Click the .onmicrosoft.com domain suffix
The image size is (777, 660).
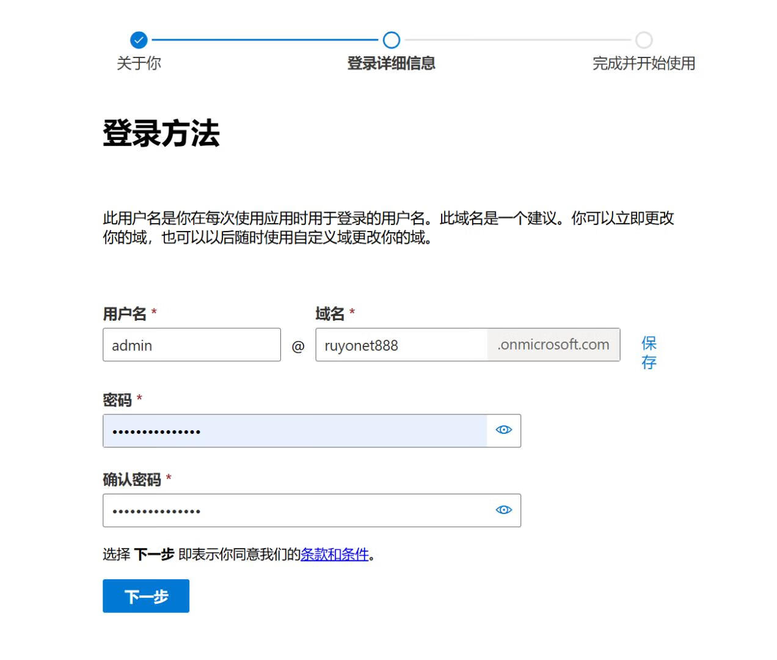pyautogui.click(x=553, y=345)
